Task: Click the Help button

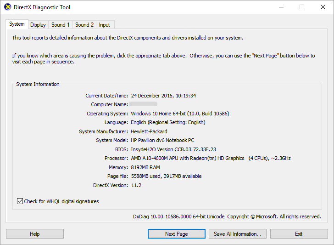Action: coord(35,234)
